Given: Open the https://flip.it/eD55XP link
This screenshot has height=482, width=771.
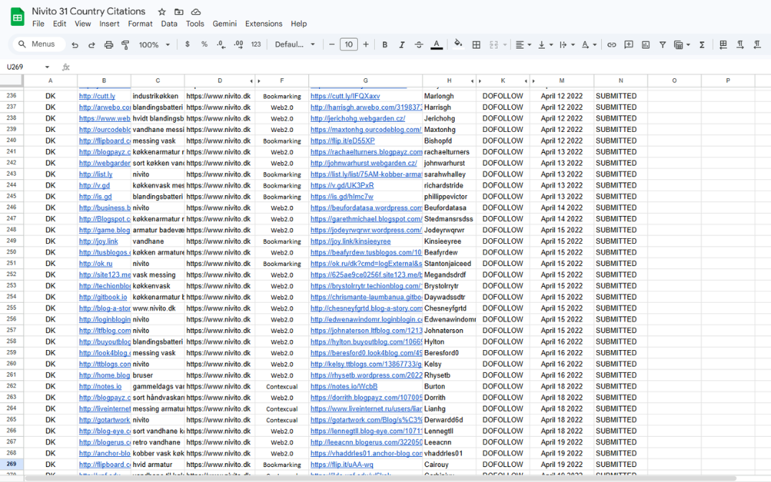Looking at the screenshot, I should [342, 141].
